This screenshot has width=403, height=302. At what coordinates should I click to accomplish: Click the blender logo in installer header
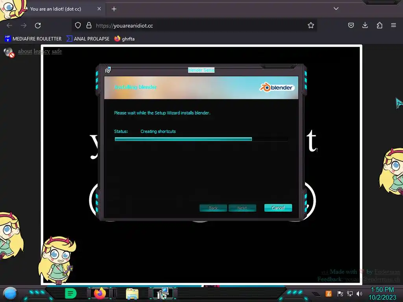click(277, 87)
